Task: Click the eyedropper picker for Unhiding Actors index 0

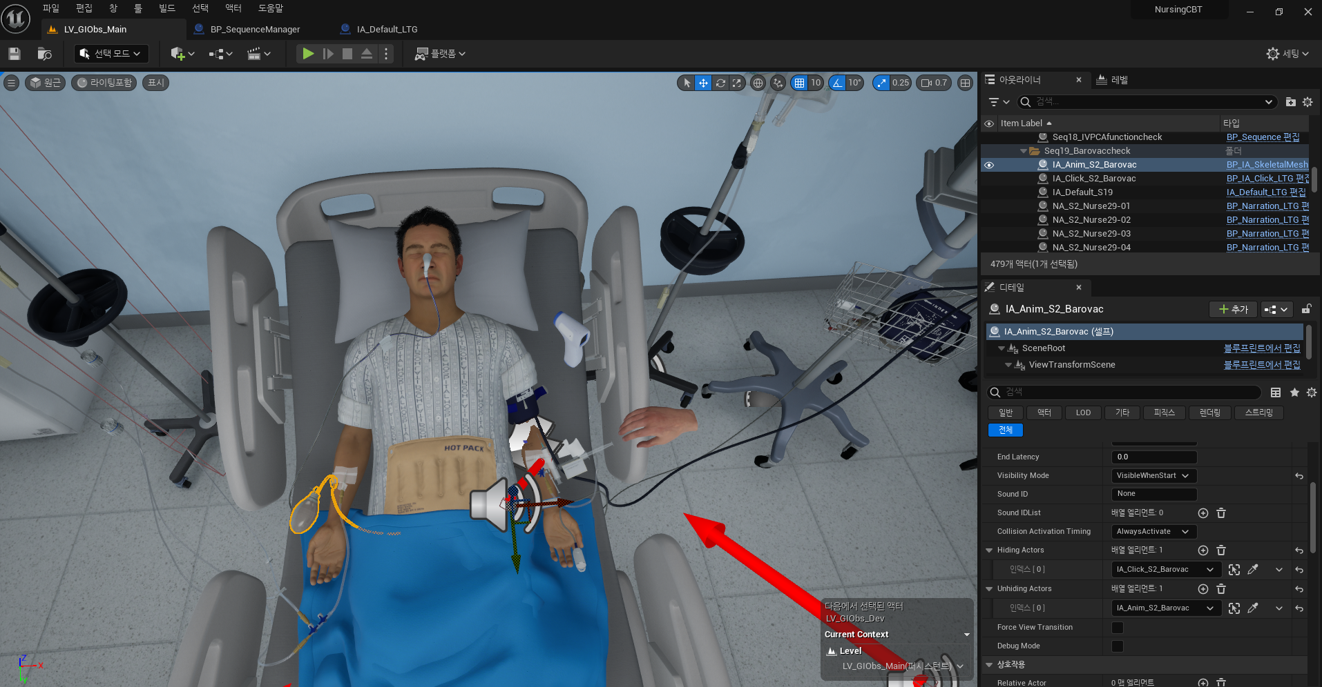Action: 1253,608
